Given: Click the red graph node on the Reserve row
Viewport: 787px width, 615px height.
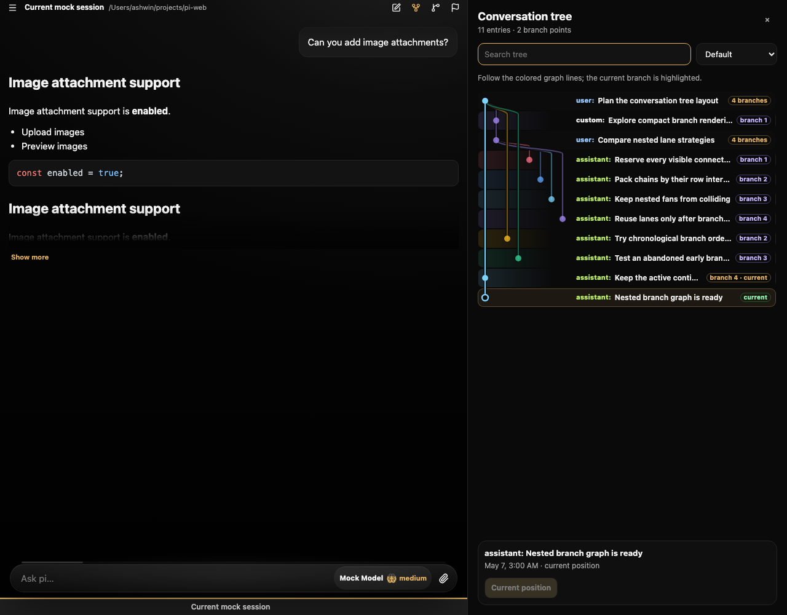Looking at the screenshot, I should 529,160.
